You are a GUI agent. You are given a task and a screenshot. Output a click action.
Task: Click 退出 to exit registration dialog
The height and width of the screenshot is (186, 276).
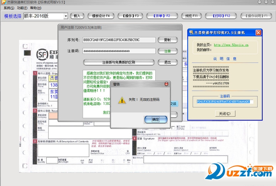(168, 62)
